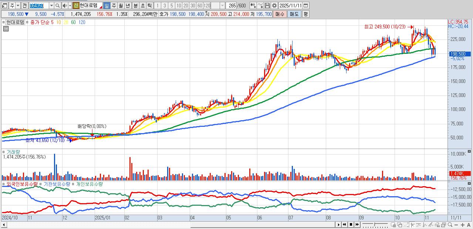Click the zoom magnifier icon in bottom toolbar
Image resolution: width=473 pixels, height=229 pixels.
(x=450, y=225)
